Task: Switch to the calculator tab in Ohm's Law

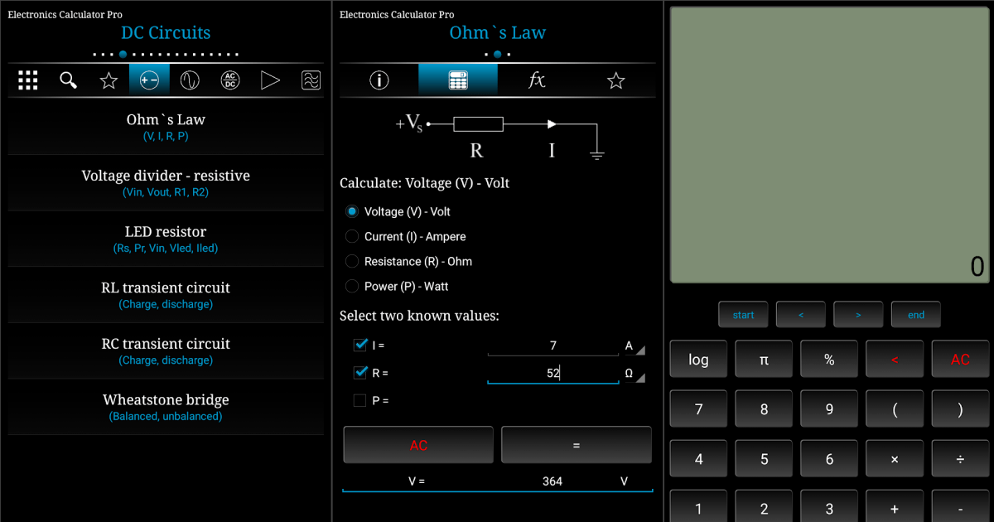Action: [458, 80]
